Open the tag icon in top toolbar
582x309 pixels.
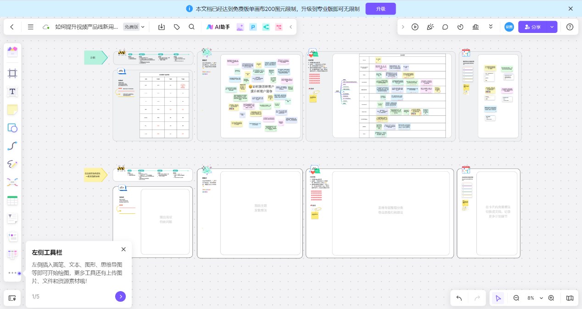click(177, 27)
